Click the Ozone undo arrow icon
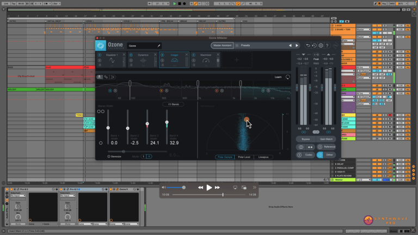The image size is (418, 235). [x=308, y=46]
